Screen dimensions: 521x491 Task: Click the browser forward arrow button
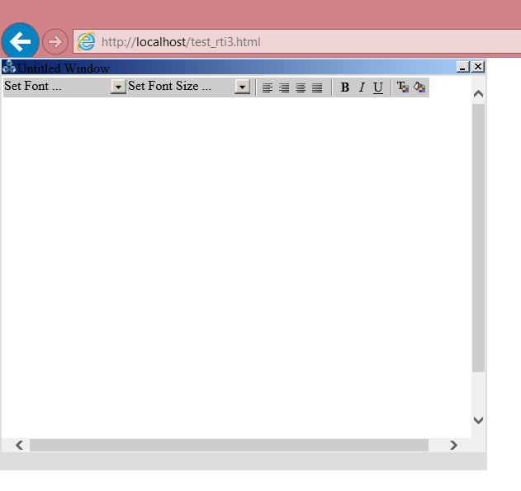[x=54, y=41]
